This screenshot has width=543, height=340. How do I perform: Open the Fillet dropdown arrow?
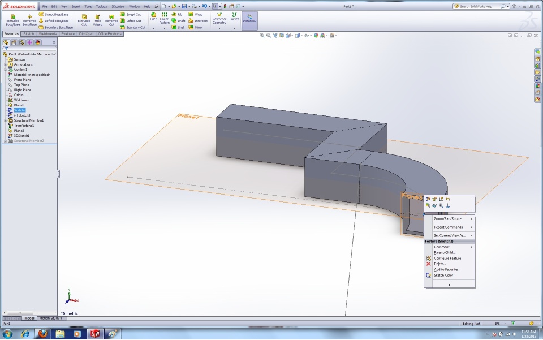coord(153,28)
